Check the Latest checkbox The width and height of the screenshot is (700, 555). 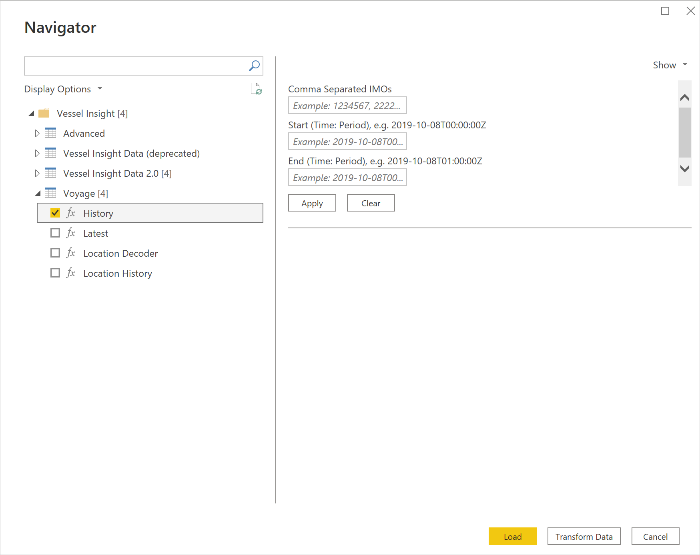pyautogui.click(x=55, y=233)
